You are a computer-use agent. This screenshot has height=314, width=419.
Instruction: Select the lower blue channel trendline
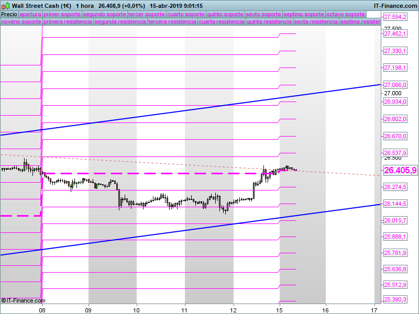[190, 230]
